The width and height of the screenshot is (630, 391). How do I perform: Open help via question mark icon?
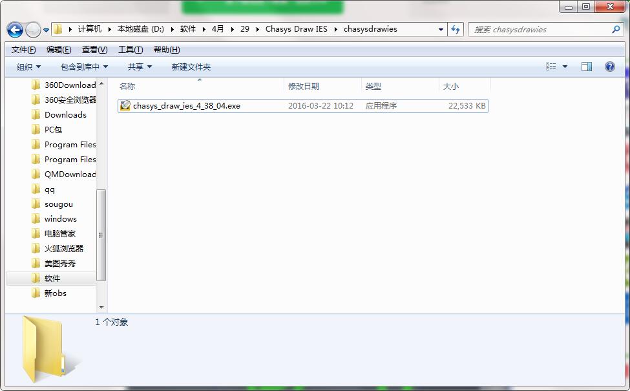click(x=609, y=67)
